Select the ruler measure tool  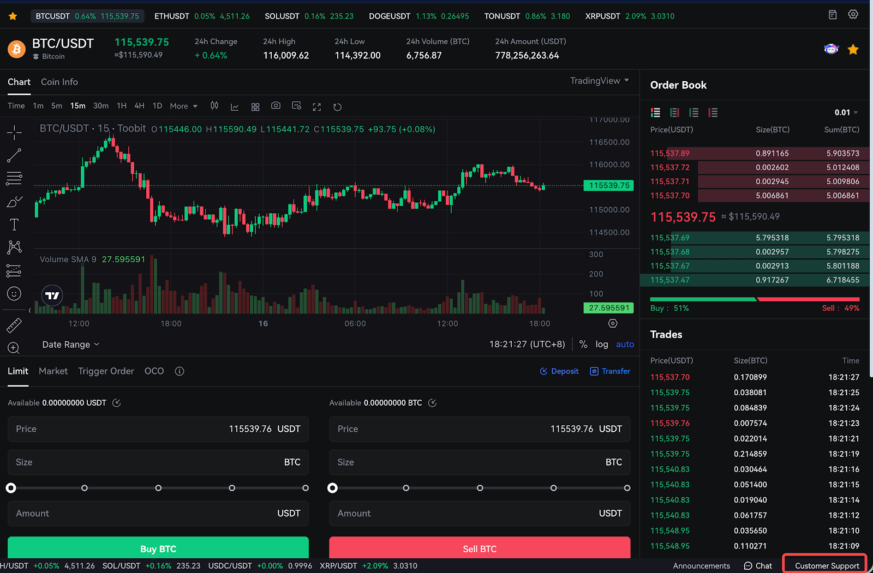click(14, 325)
